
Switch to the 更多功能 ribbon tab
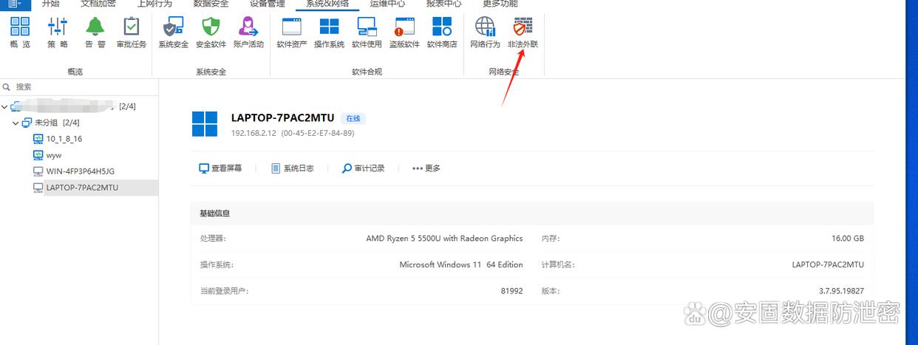pos(500,4)
